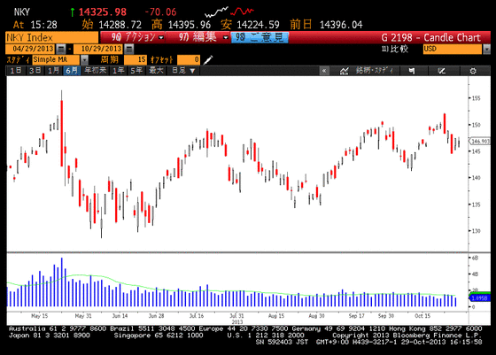The width and height of the screenshot is (496, 355).
Task: Click the chart line studies icon
Action: click(x=344, y=71)
